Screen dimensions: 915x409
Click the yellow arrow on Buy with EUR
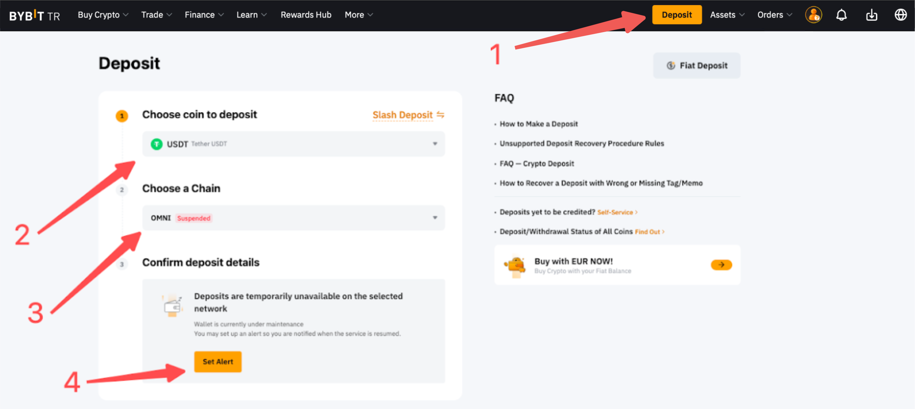click(x=721, y=265)
